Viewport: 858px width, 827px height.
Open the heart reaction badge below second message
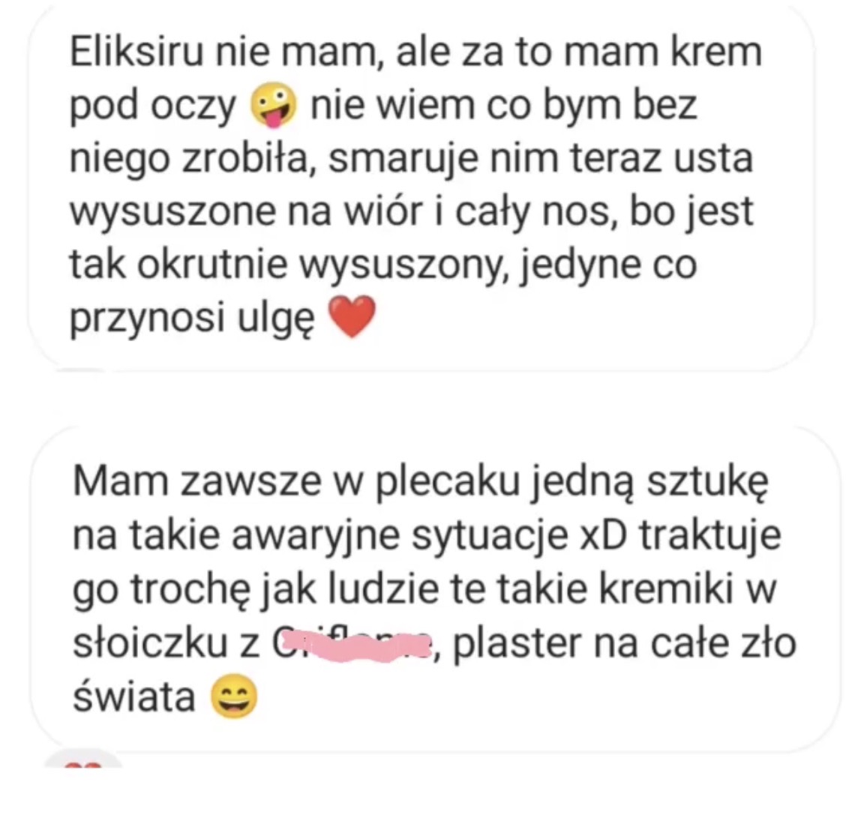83,760
